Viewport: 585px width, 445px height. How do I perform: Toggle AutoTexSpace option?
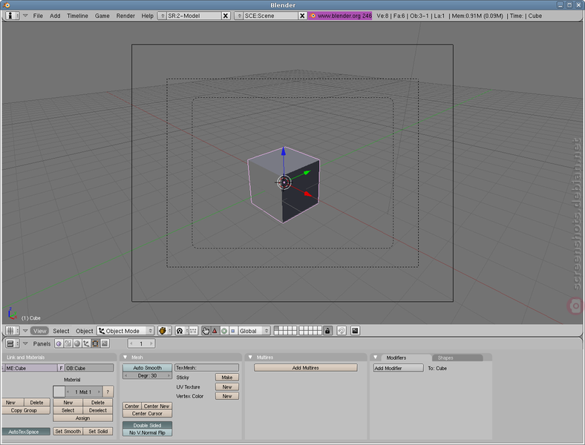click(25, 432)
